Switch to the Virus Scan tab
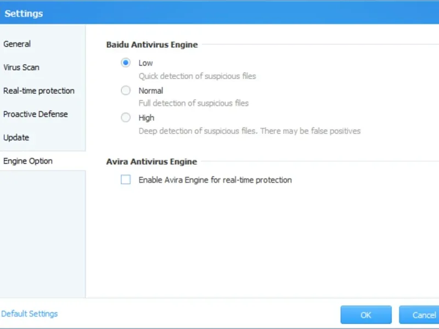This screenshot has width=439, height=329. pyautogui.click(x=21, y=67)
